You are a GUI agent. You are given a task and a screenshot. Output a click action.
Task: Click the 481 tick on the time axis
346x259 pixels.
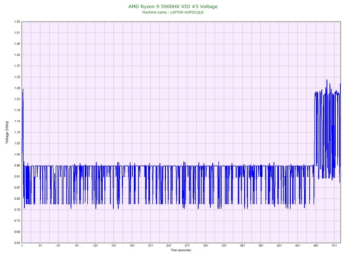click(316, 246)
